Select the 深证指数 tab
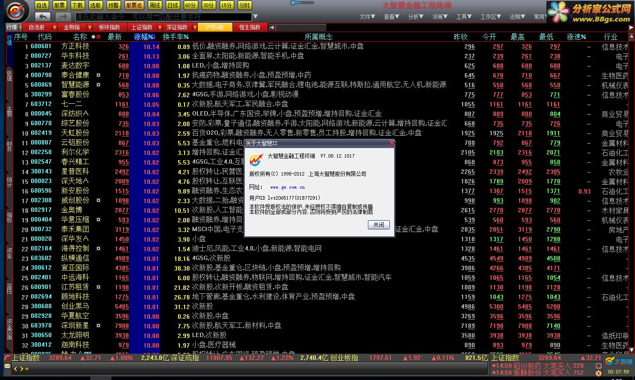 click(176, 27)
